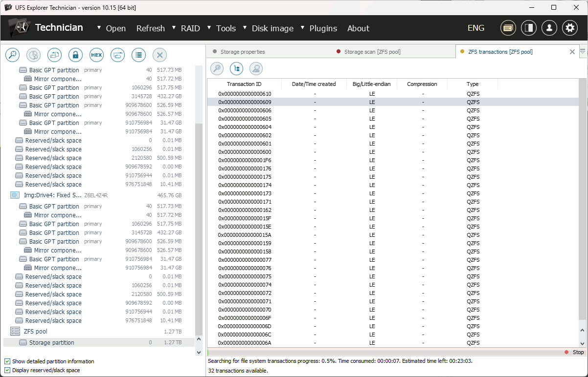Open the RAID dropdown menu
This screenshot has width=588, height=377.
point(189,28)
